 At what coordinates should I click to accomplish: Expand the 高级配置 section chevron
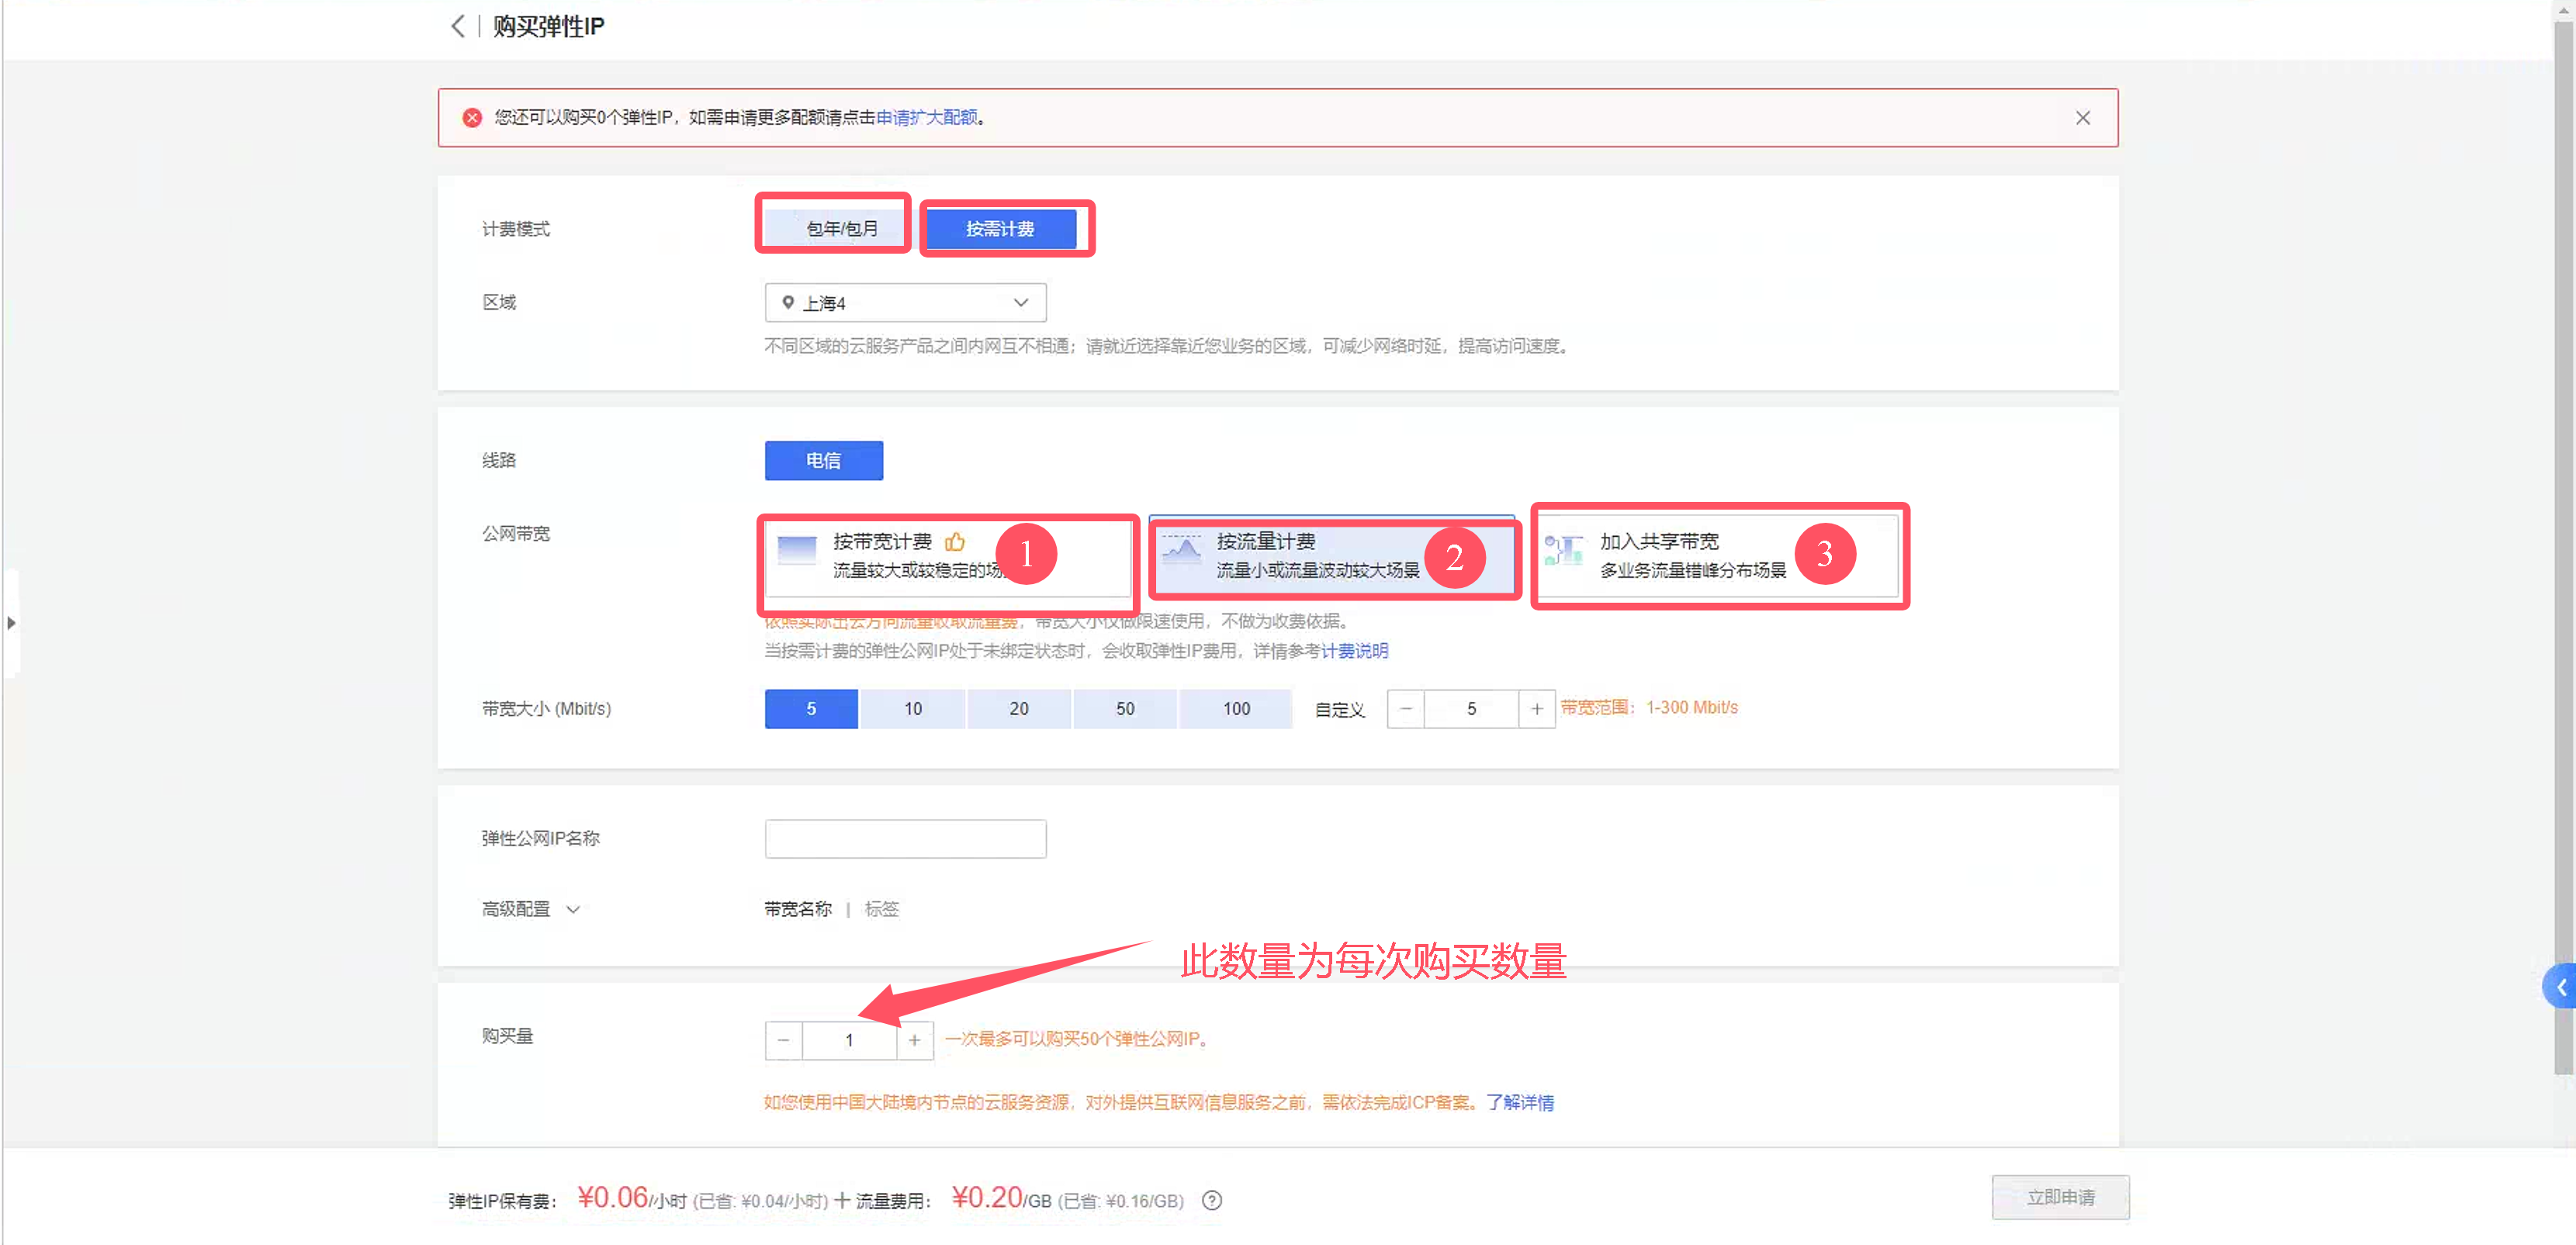[x=573, y=909]
